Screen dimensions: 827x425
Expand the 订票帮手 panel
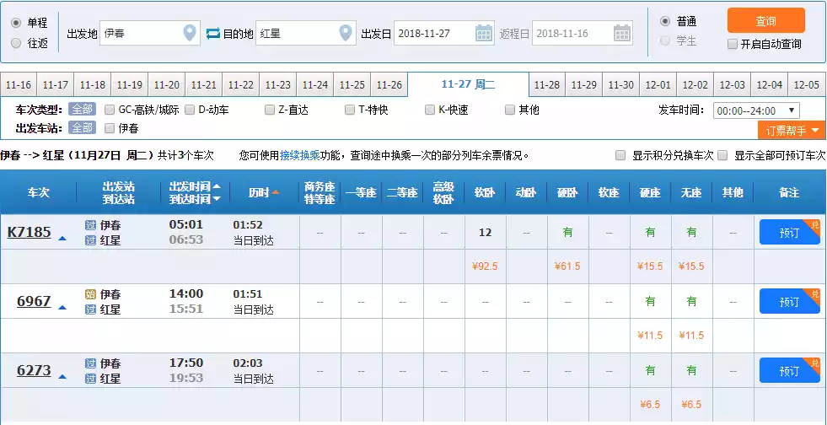[792, 130]
